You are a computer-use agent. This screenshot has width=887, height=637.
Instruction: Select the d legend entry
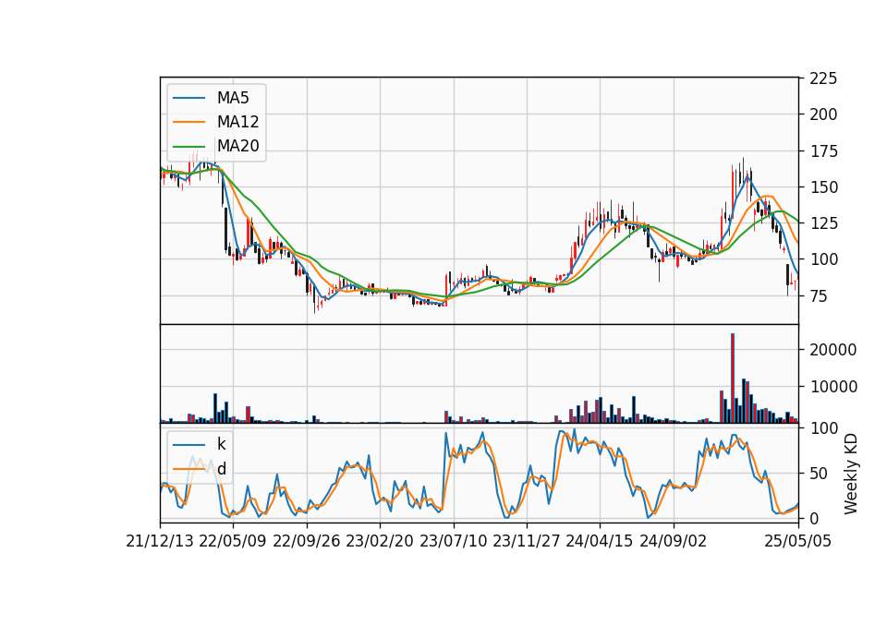tap(222, 469)
